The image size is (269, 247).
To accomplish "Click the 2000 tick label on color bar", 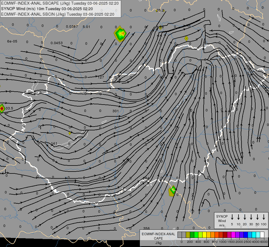I will pos(239,242).
